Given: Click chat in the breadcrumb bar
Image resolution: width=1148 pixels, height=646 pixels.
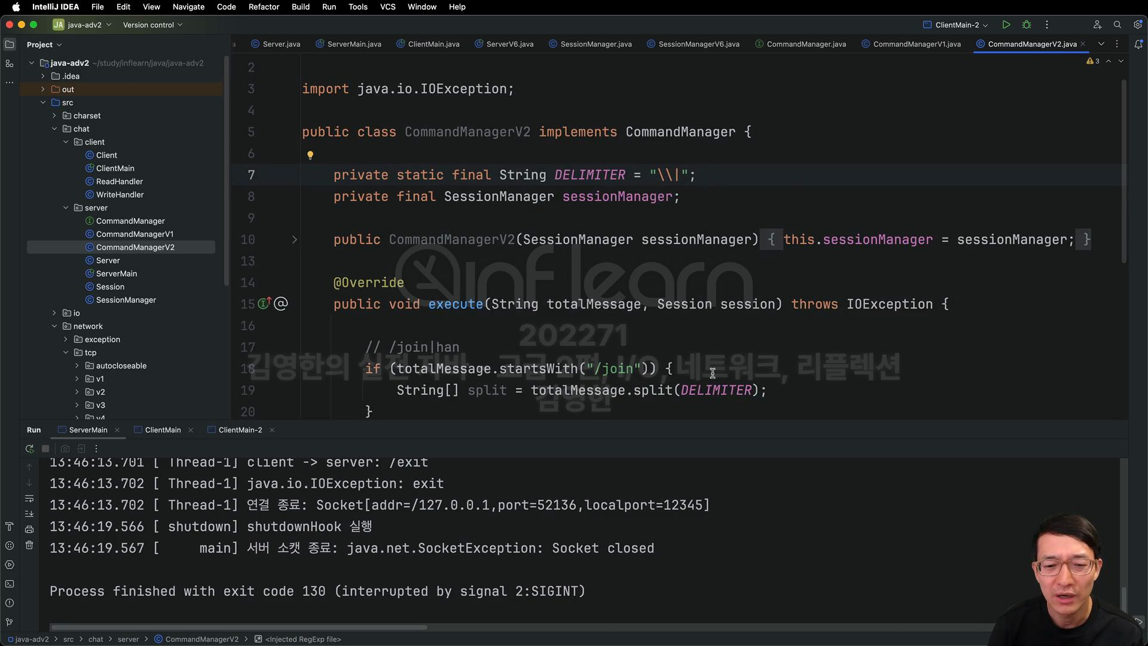Looking at the screenshot, I should pos(96,639).
